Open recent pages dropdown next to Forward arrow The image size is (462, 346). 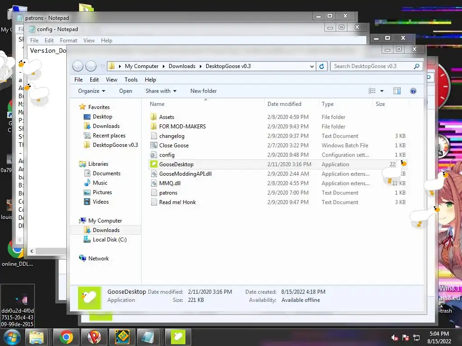point(102,66)
